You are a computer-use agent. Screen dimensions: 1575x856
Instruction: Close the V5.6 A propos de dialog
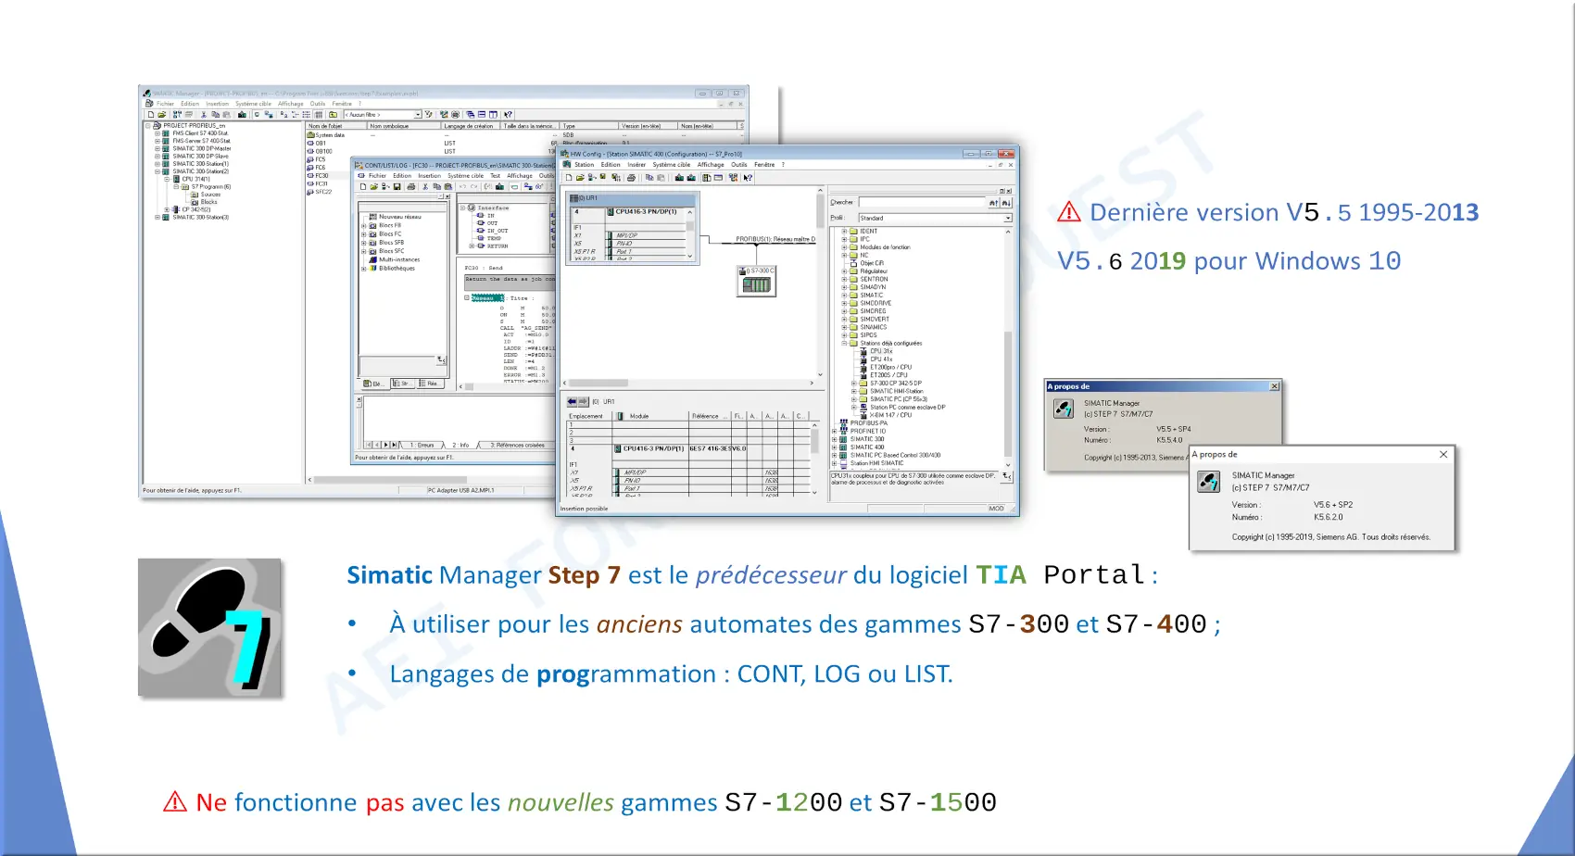(1443, 454)
